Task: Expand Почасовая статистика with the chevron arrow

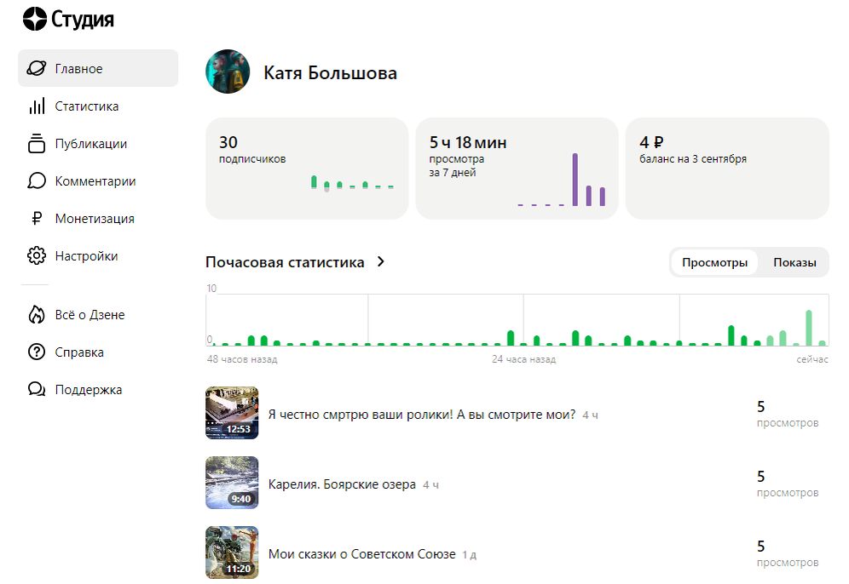Action: click(381, 261)
